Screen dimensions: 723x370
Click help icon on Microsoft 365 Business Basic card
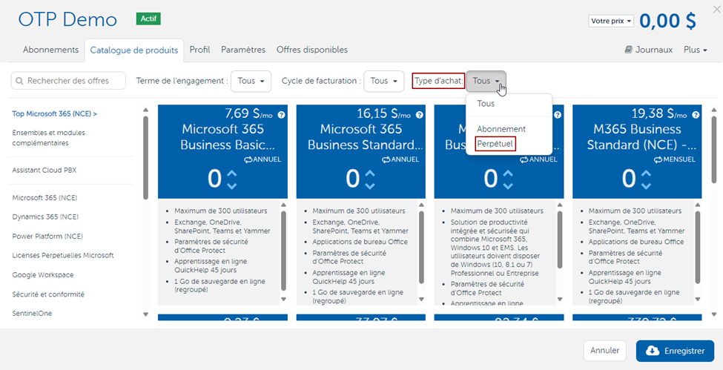pos(281,115)
